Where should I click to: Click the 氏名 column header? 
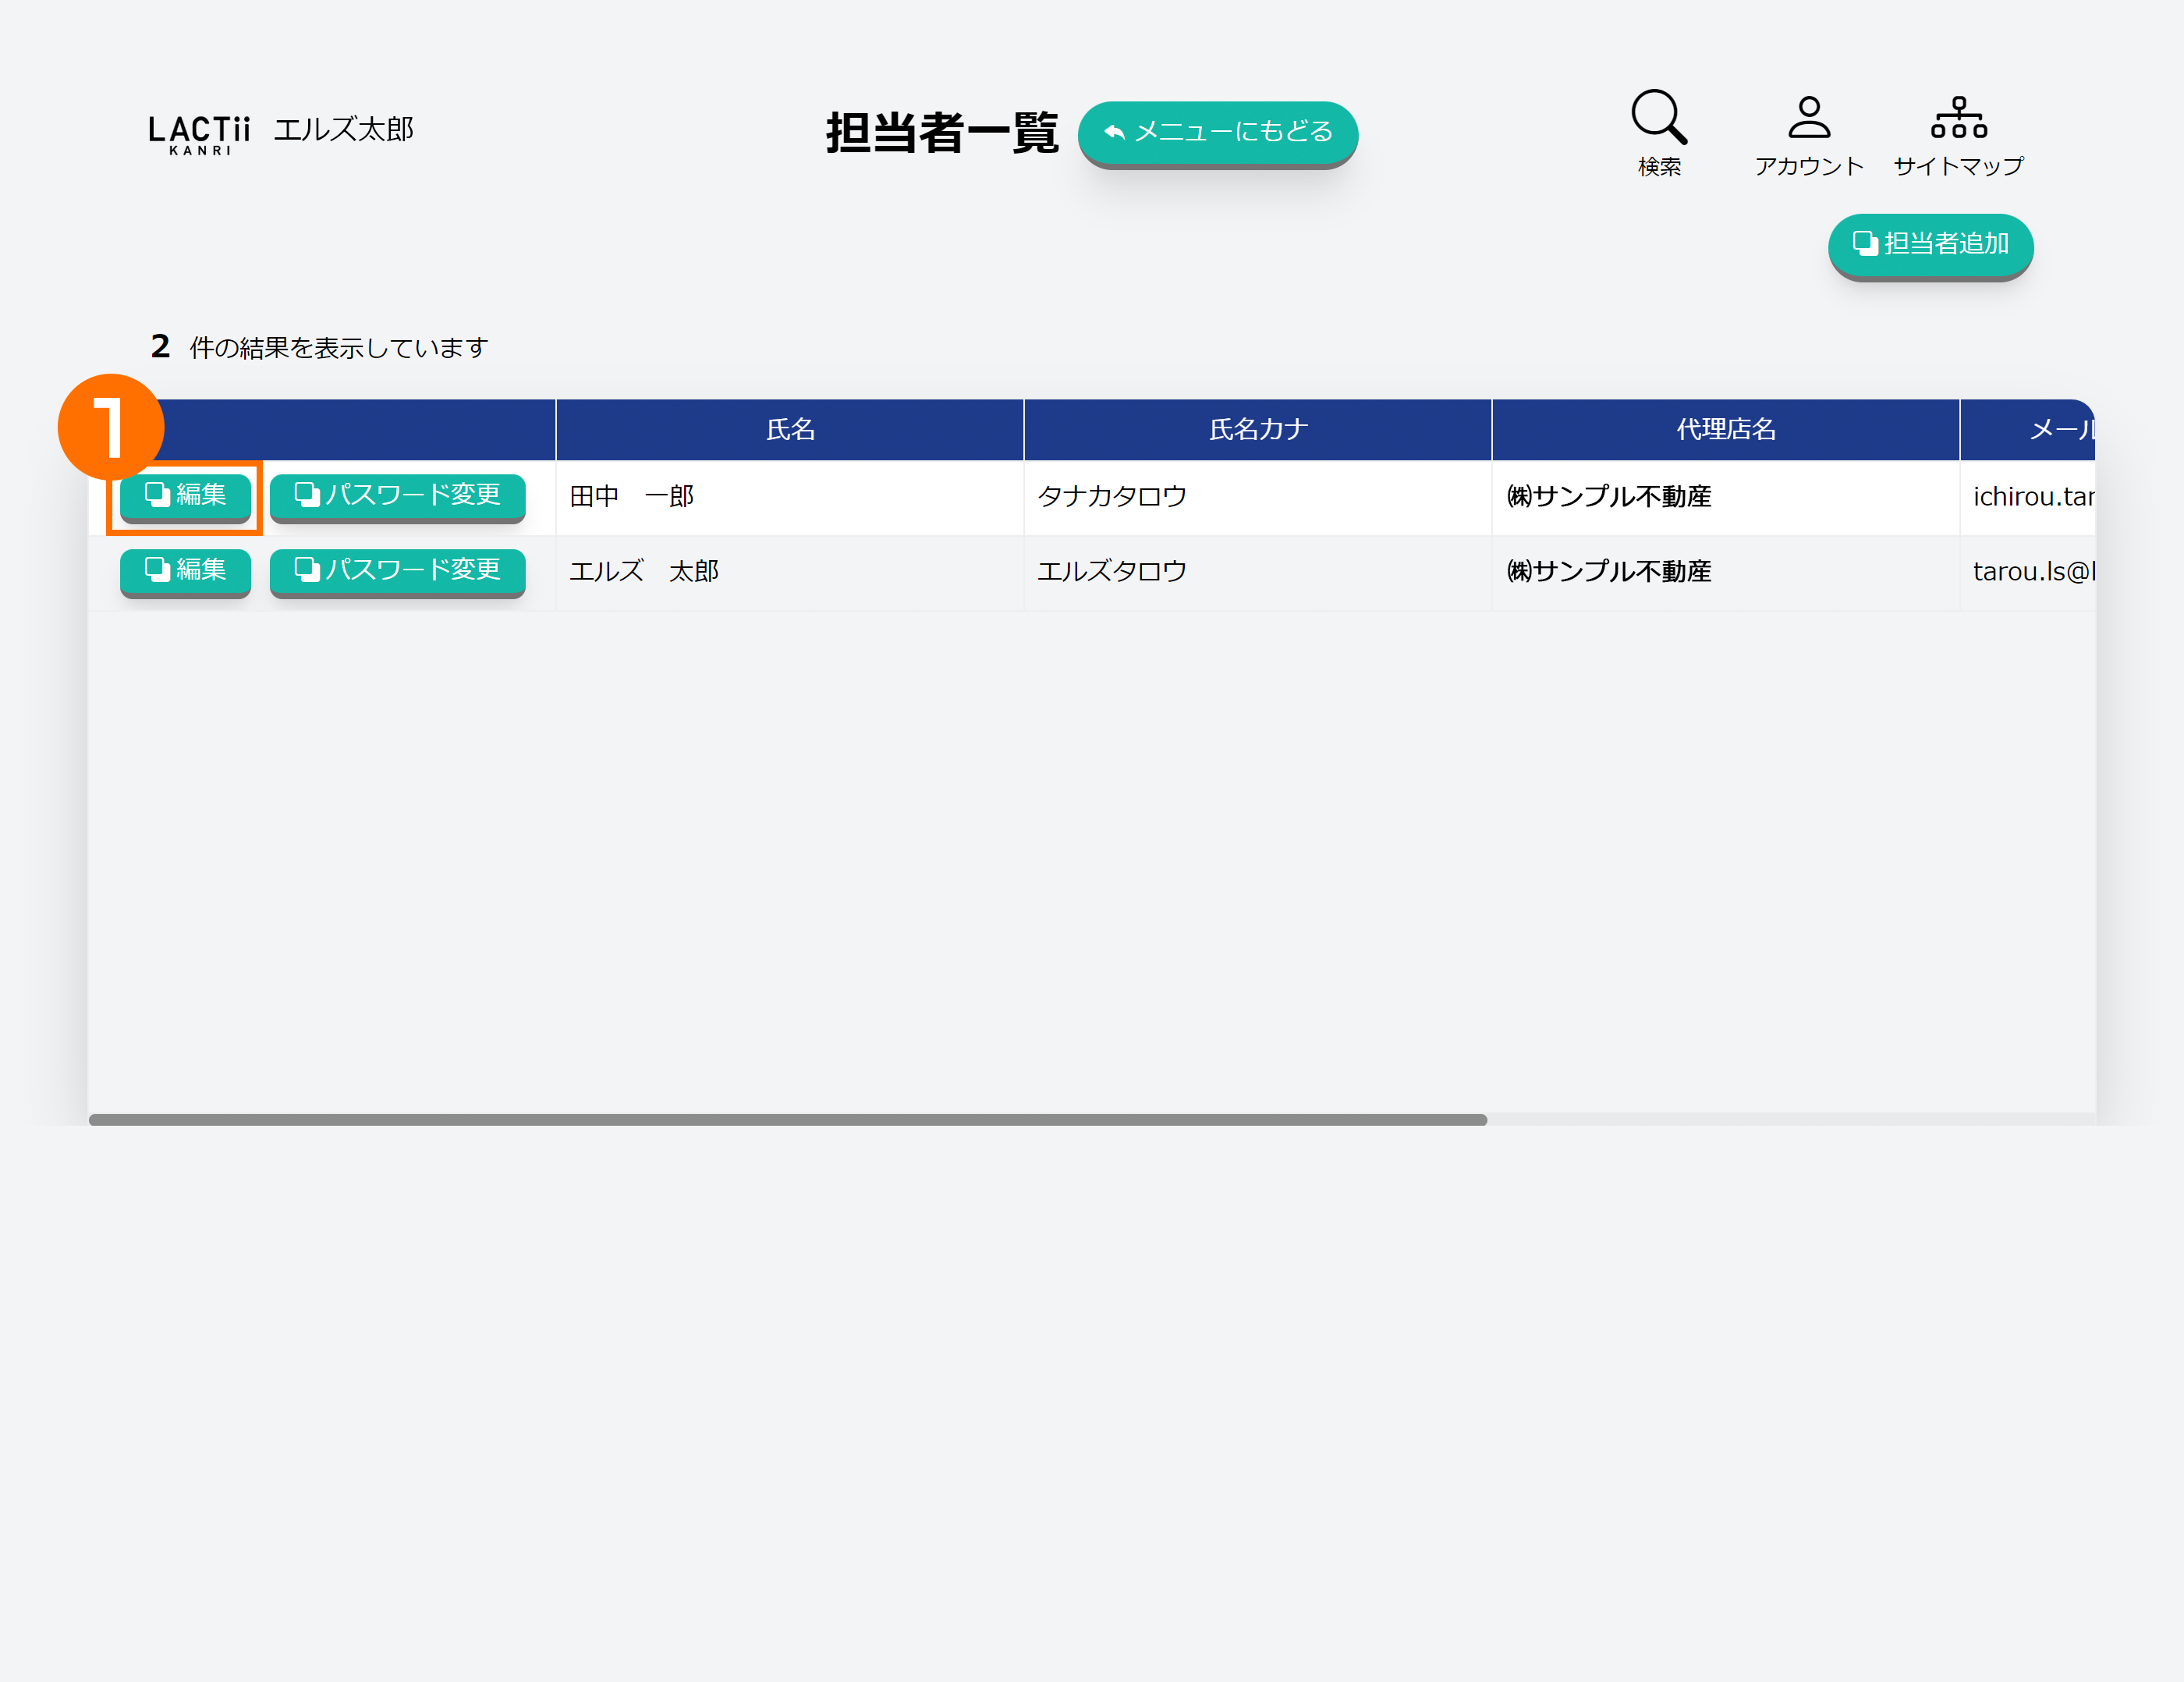pyautogui.click(x=790, y=430)
